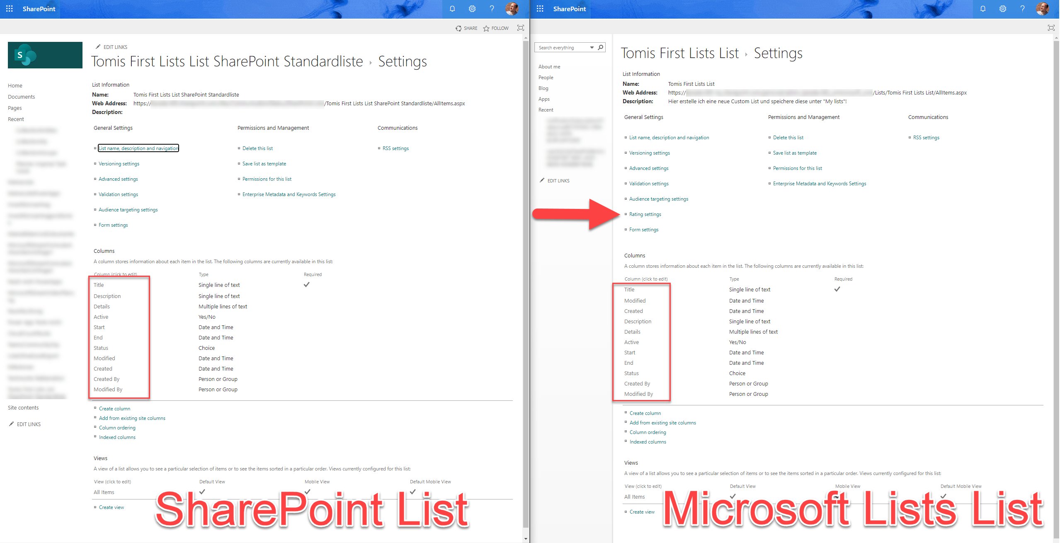
Task: Open Permissions for this list, left window
Action: [x=267, y=179]
